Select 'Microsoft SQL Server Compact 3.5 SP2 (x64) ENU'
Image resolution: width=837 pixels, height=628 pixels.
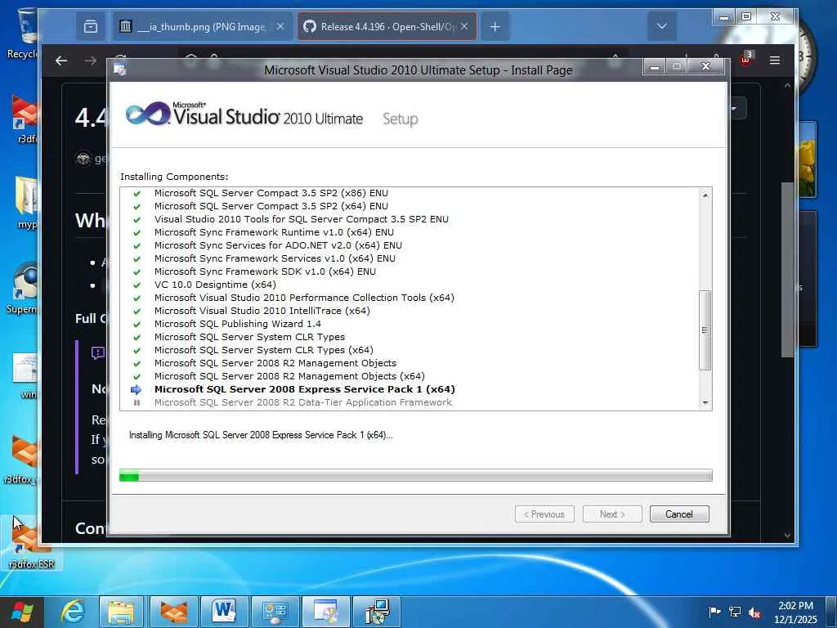(x=271, y=206)
